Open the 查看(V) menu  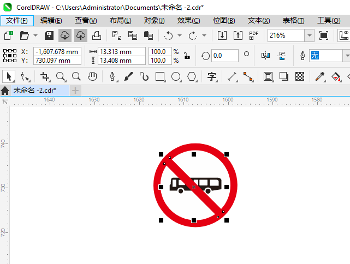point(86,21)
